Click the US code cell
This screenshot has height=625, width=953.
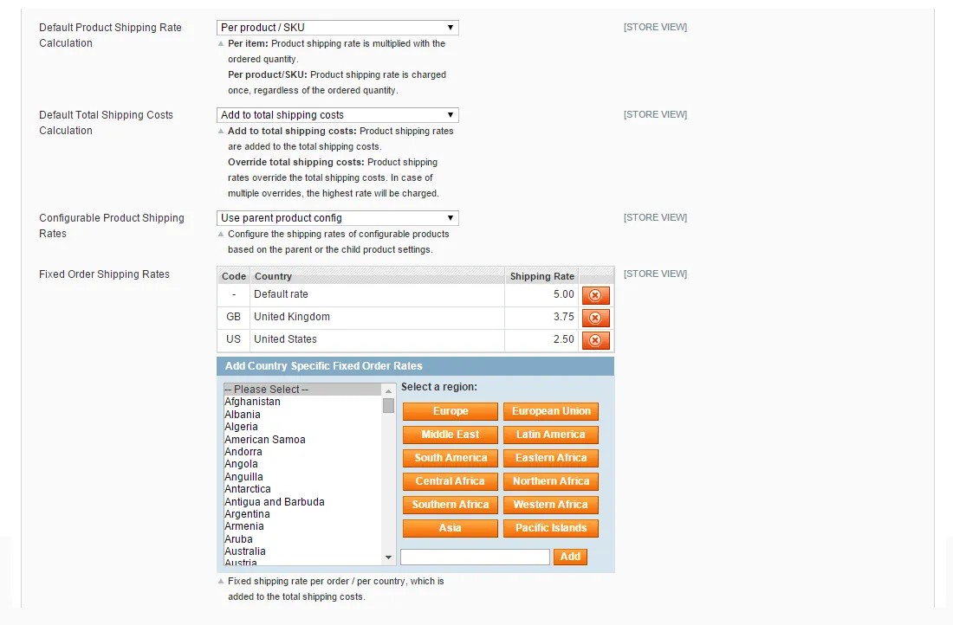(x=233, y=339)
